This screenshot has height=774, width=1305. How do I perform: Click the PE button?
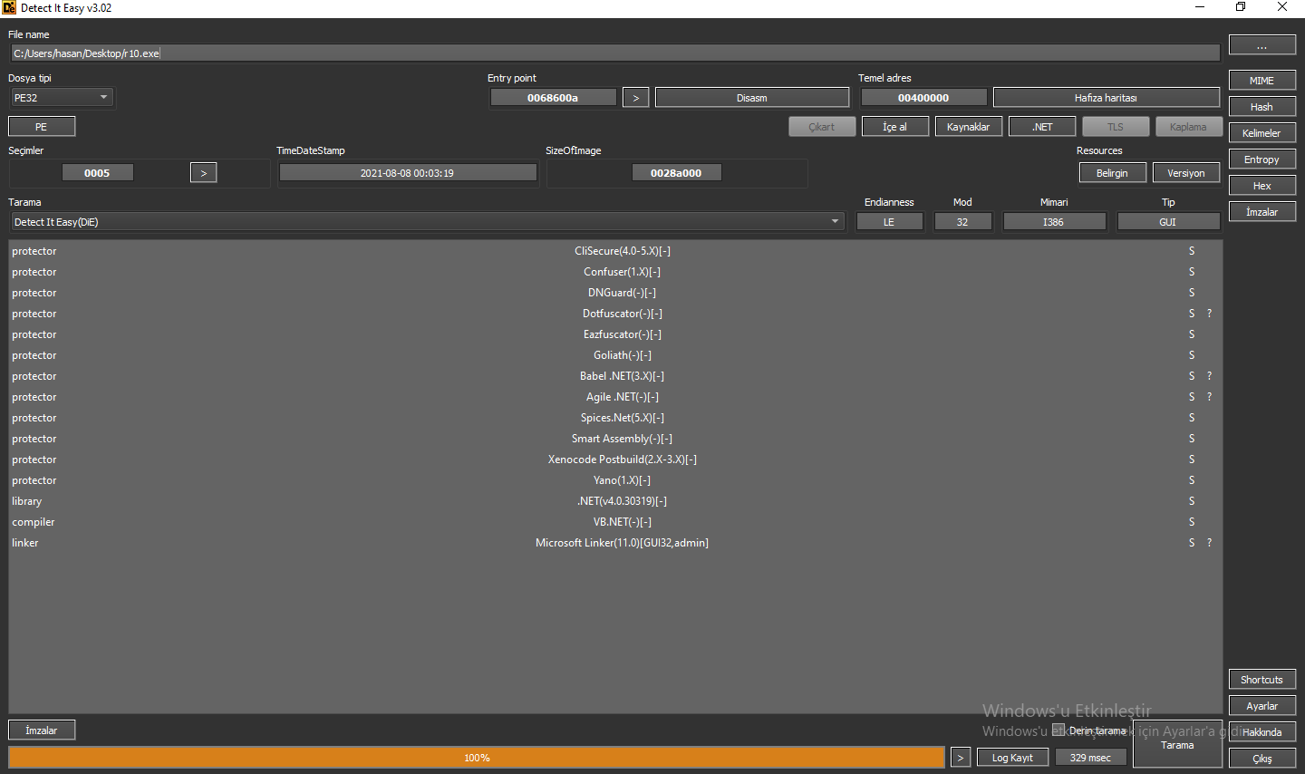pos(42,127)
